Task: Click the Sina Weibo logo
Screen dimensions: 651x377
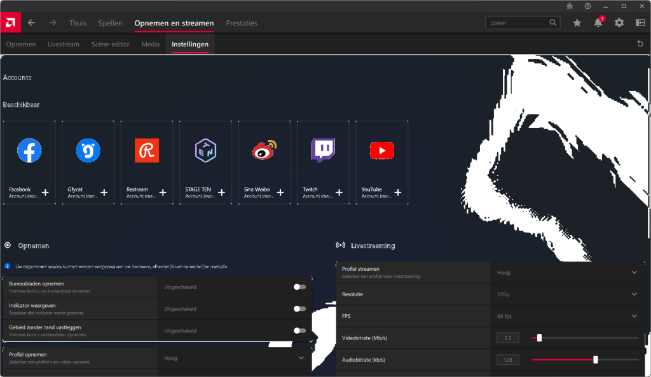Action: [264, 150]
